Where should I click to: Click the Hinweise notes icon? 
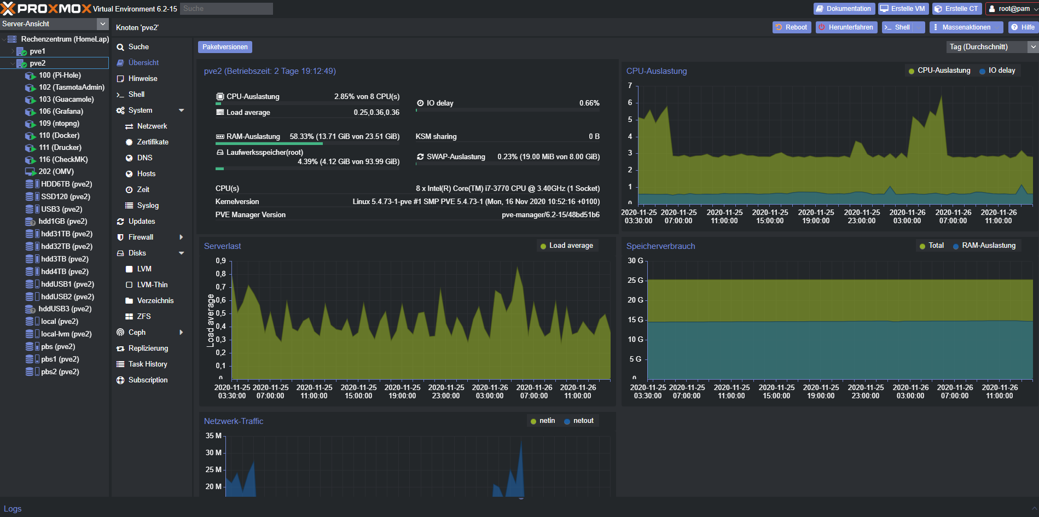coord(120,79)
